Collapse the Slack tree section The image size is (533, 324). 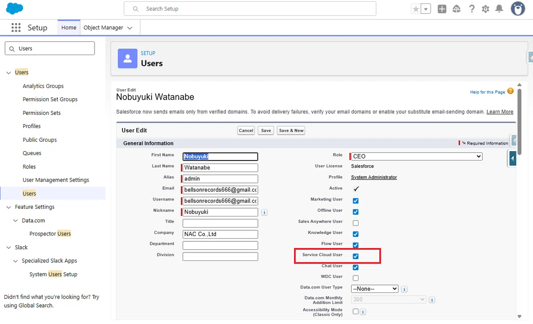(9, 248)
